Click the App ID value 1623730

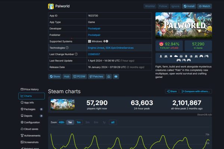(93, 16)
